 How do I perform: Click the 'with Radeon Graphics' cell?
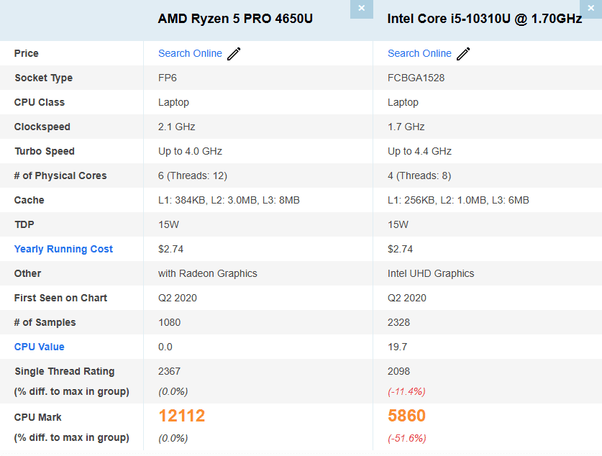coord(208,273)
